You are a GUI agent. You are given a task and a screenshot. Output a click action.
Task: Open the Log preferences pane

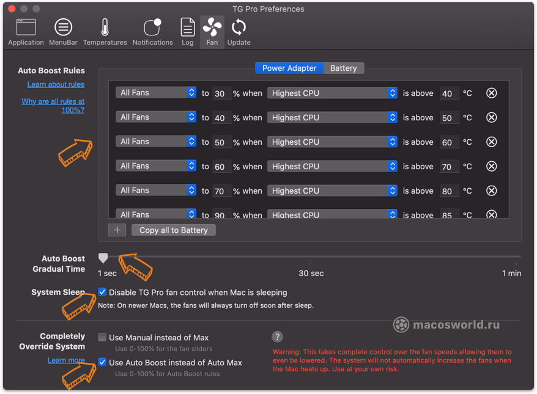187,32
